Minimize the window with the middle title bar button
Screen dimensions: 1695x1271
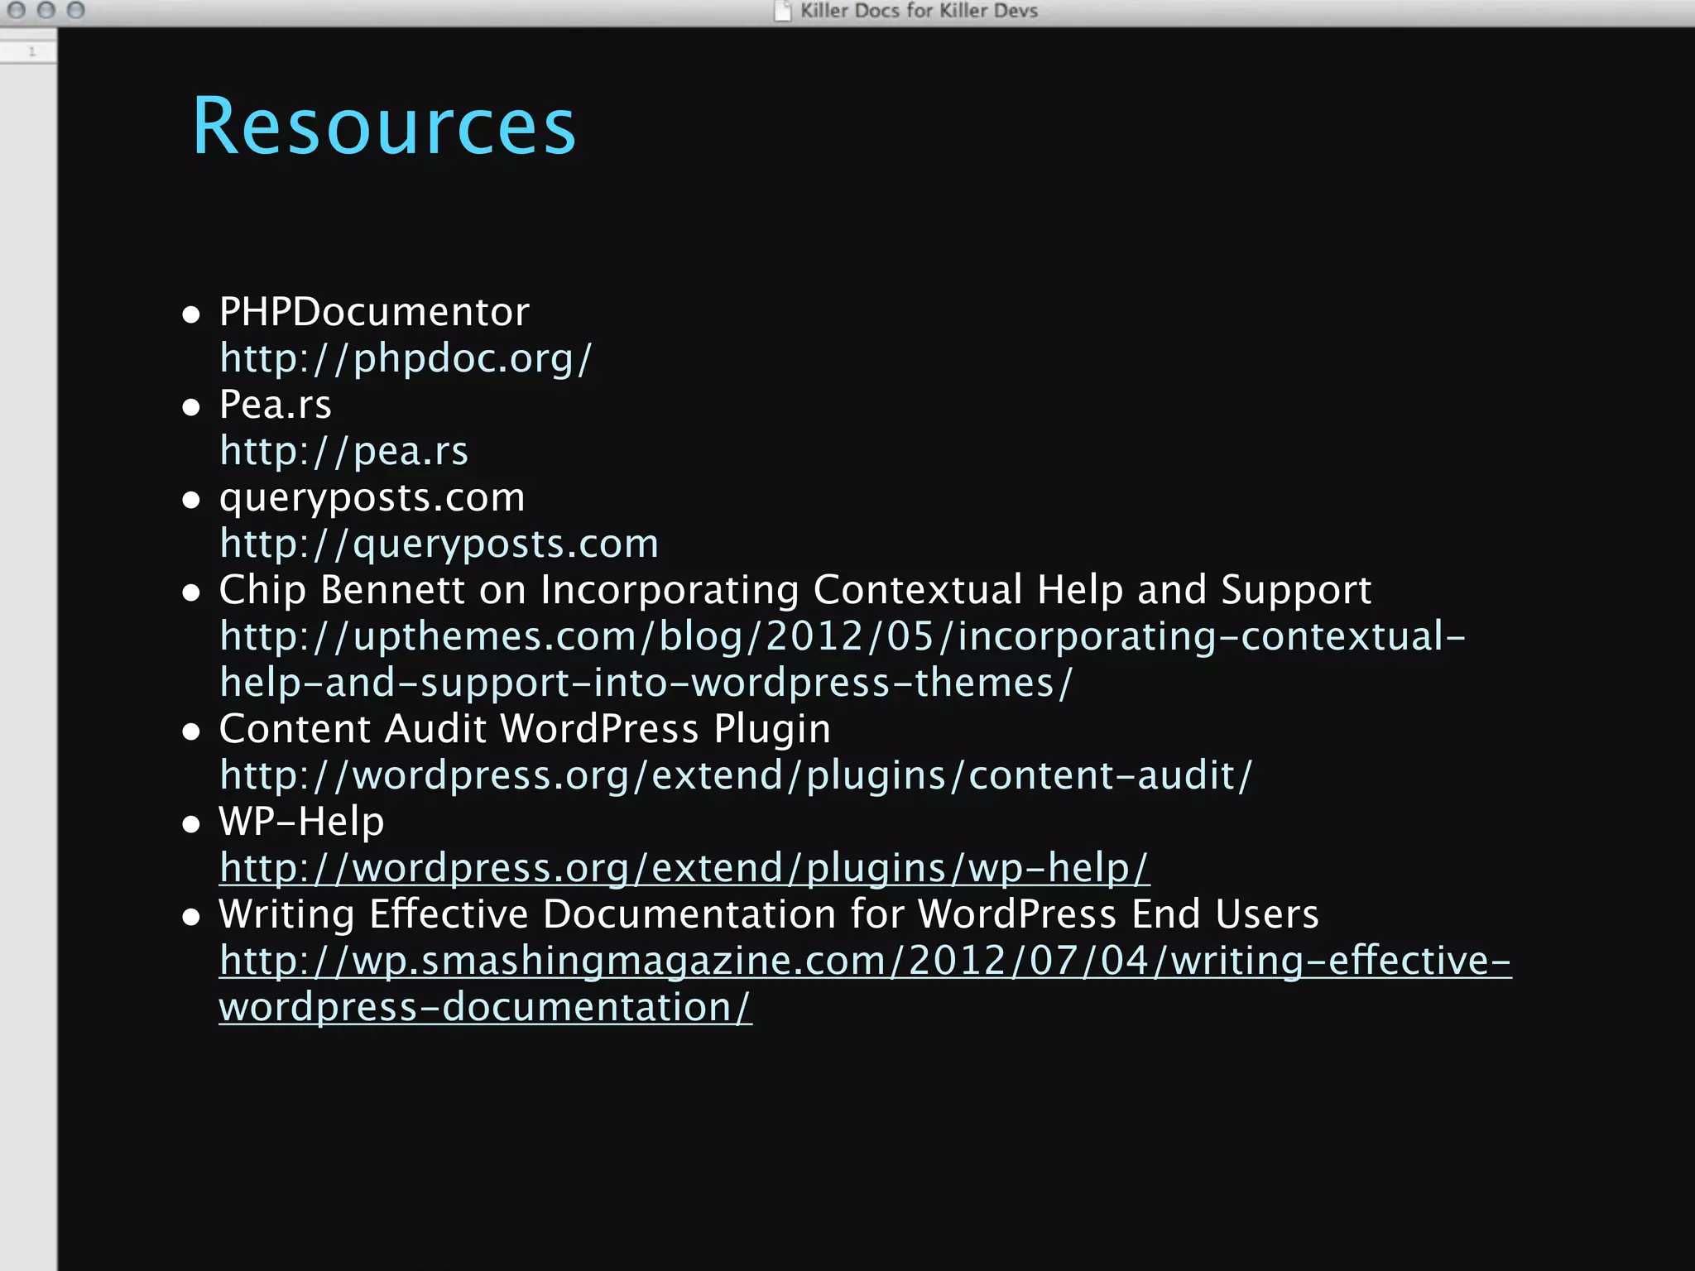[x=46, y=10]
